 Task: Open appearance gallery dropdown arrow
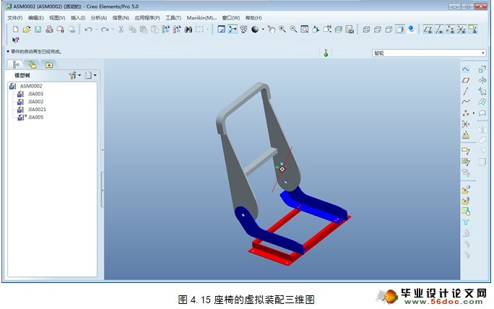pyautogui.click(x=263, y=30)
